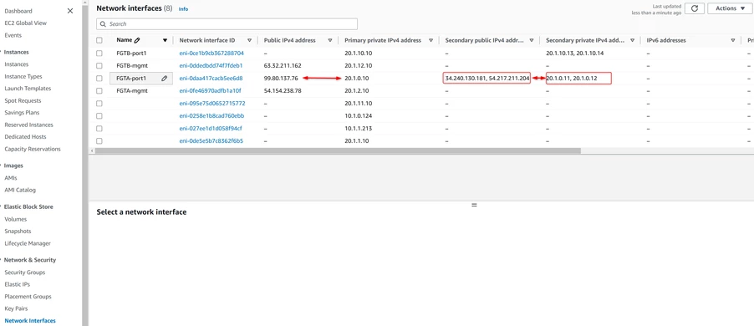Open the Events sidebar item
Screen dimensions: 754x326
click(13, 35)
